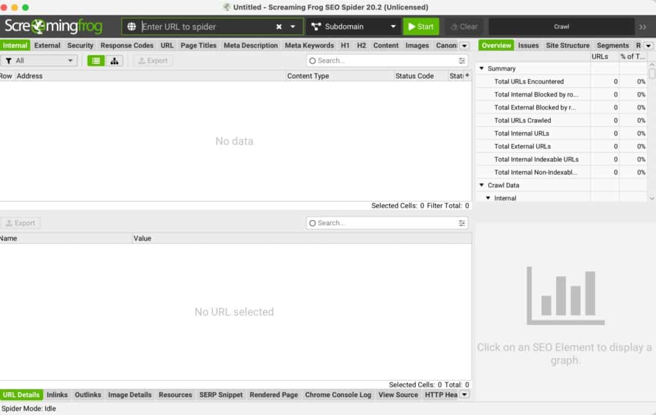Switch to list view icon
656x415 pixels.
96,61
